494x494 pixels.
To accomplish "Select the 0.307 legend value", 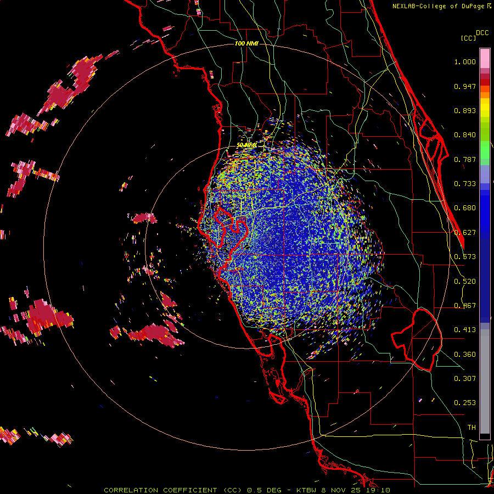I will 465,379.
